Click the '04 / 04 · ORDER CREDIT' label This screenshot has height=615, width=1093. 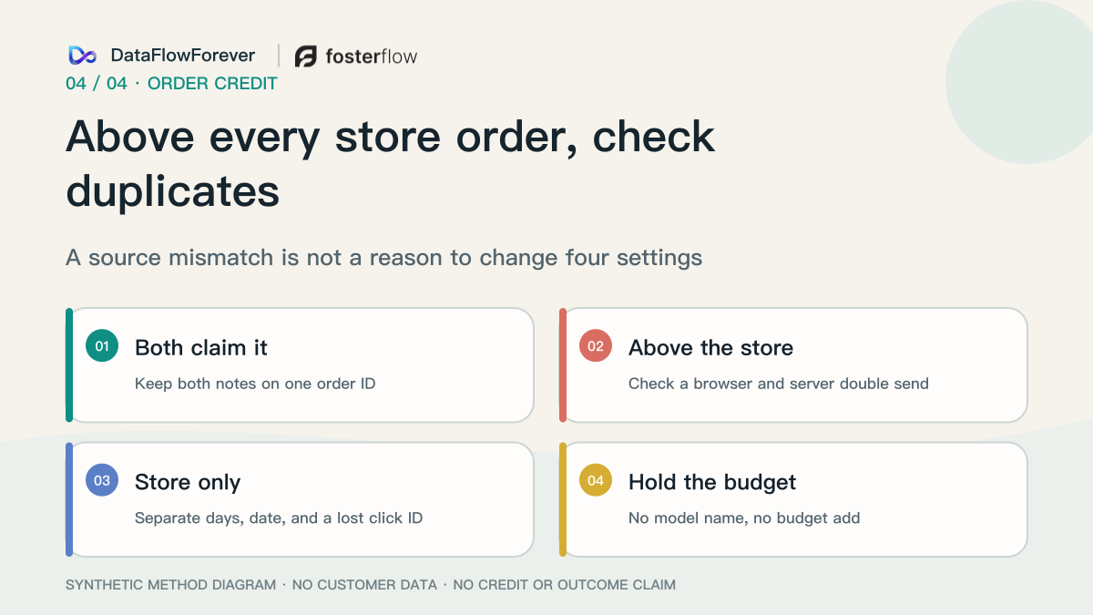[x=171, y=84]
